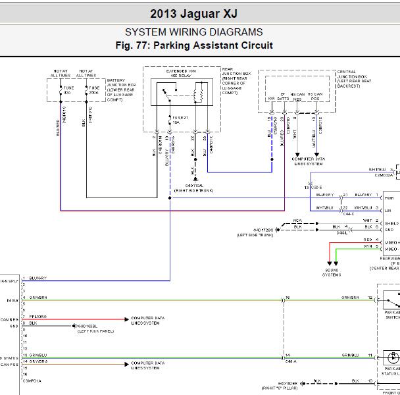Viewport: 400px width, 395px height.
Task: Click the ground symbol at G3D133BL
Action: click(x=74, y=326)
